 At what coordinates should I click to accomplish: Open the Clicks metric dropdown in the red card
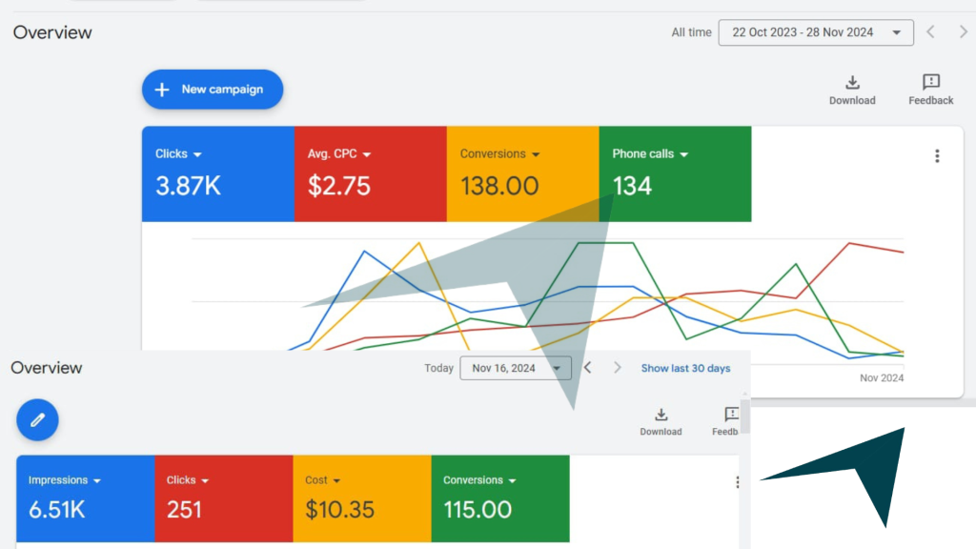[188, 480]
